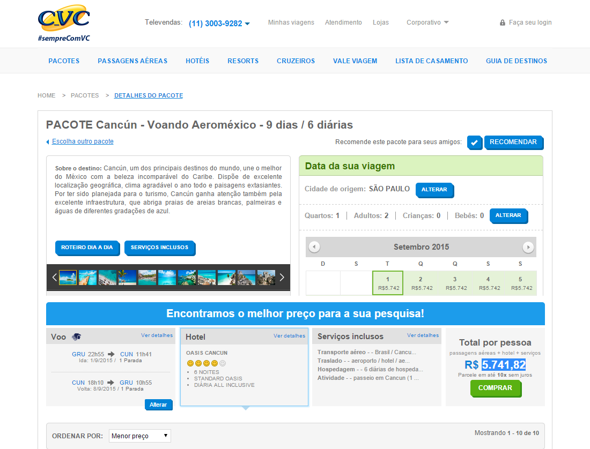
Task: Click Alterar button in flight panel
Action: click(x=158, y=405)
